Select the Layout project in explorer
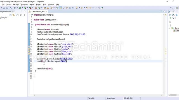Image resolution: width=179 pixels, height=100 pixels. [5, 18]
